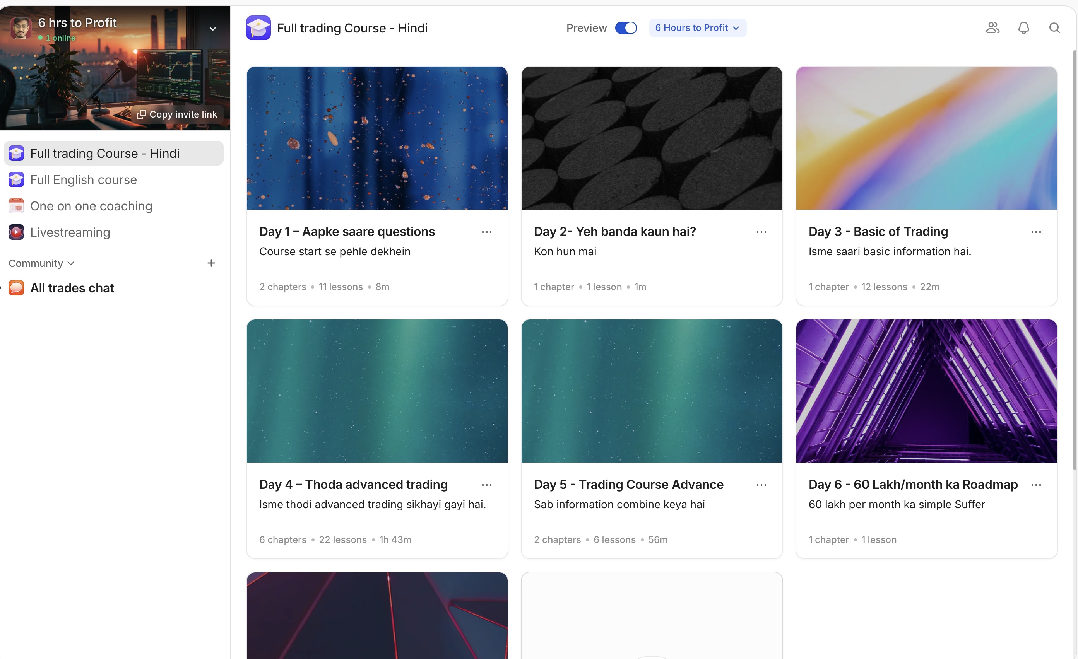Open more options for Day 3 card

pyautogui.click(x=1036, y=232)
